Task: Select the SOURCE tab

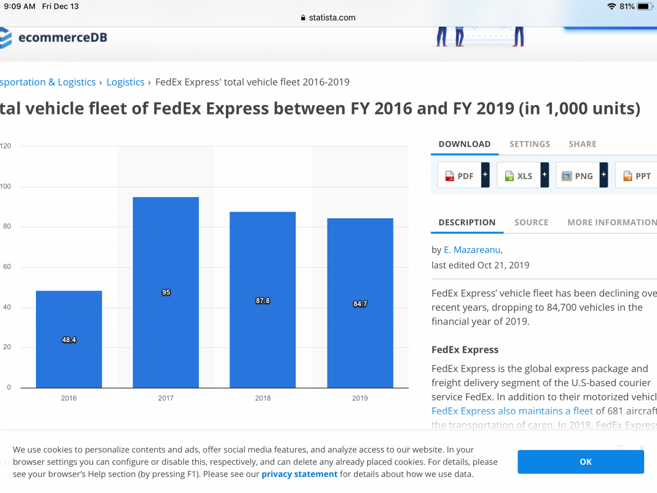Action: point(531,222)
